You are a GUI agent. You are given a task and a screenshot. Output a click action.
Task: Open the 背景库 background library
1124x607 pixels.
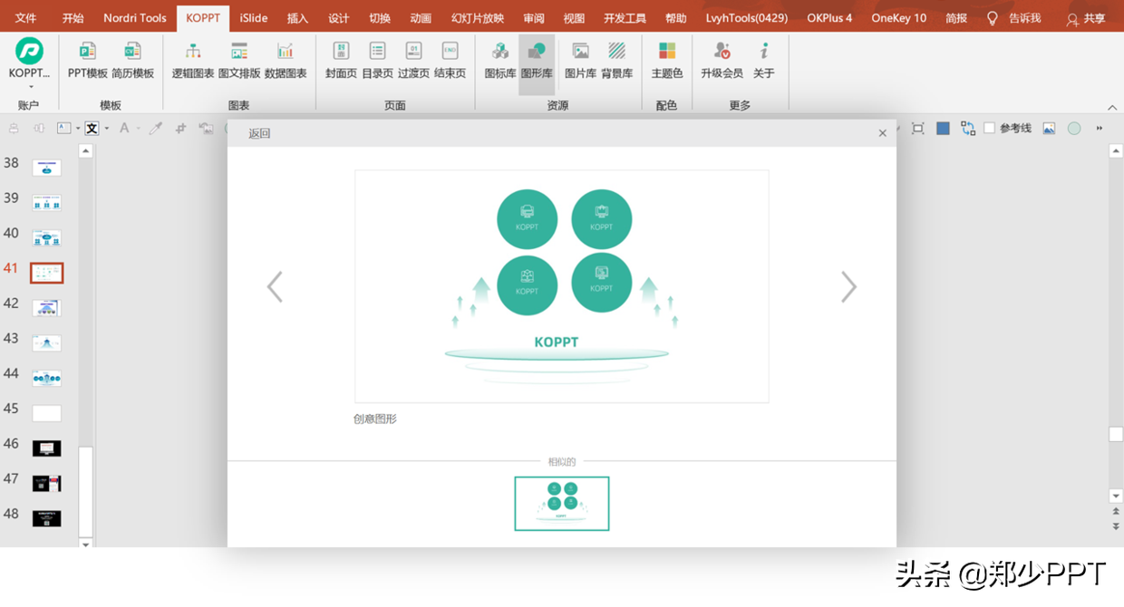click(616, 62)
